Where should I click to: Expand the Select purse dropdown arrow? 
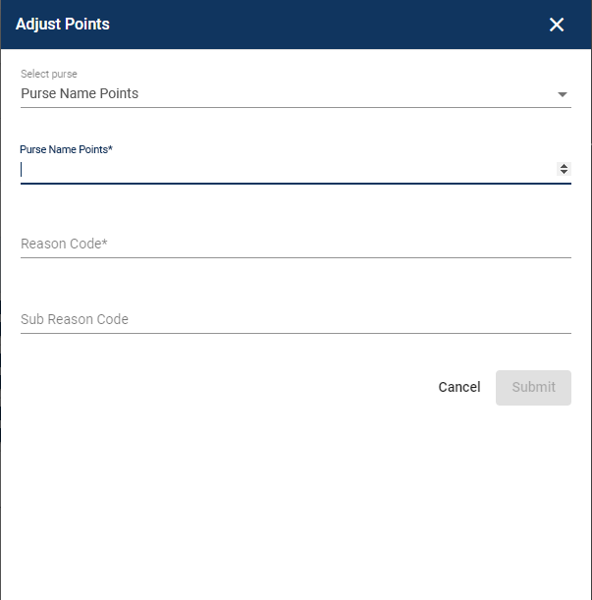point(563,94)
